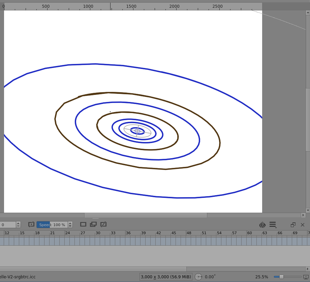This screenshot has width=310, height=282.
Task: Click the gray assistant ellipse center
Action: (x=137, y=131)
